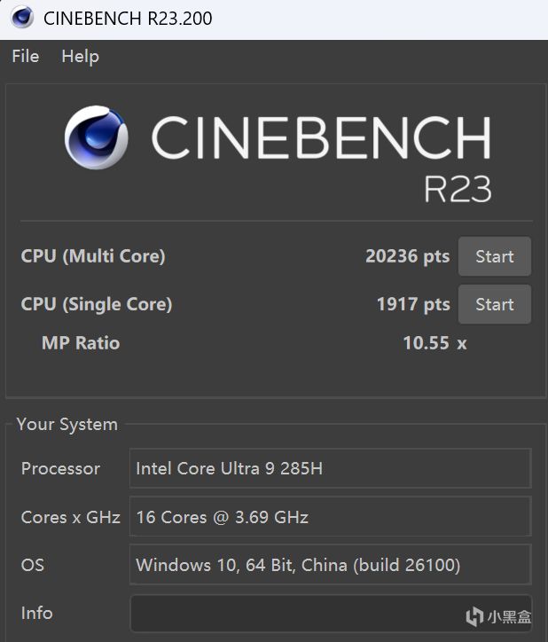Start the CPU Multi Core test
Screen dimensions: 548x642
[x=494, y=256]
